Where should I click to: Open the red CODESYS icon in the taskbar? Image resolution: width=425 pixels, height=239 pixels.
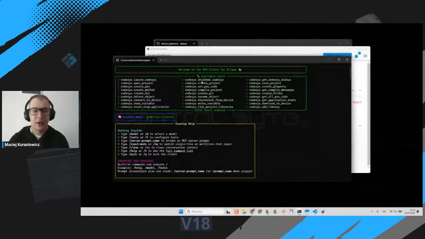(323, 211)
